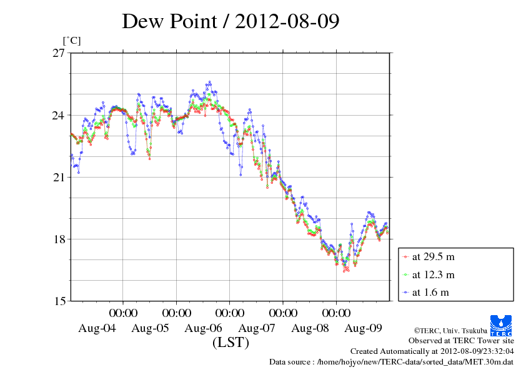Click the Aug-04 date label

[x=97, y=328]
